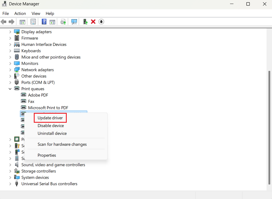Click the blue Help question mark icon
This screenshot has height=199, width=272.
[x=44, y=22]
